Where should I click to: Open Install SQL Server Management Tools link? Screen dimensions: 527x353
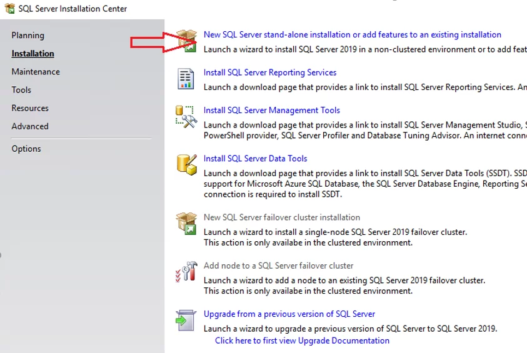click(271, 110)
